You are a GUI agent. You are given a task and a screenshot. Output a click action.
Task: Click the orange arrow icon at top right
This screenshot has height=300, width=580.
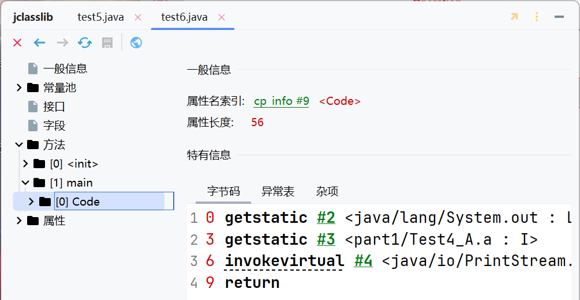tap(514, 17)
